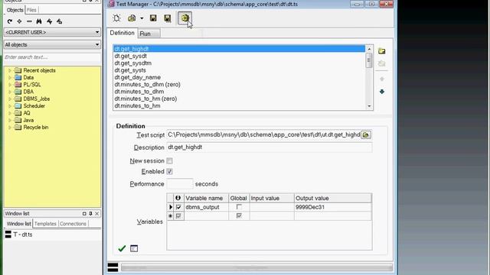Click the test list scrollbar down arrow
The width and height of the screenshot is (490, 275).
[x=369, y=106]
